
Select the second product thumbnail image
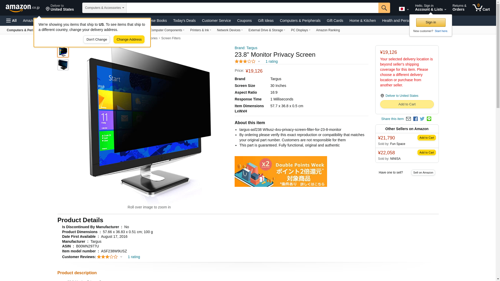point(63,65)
